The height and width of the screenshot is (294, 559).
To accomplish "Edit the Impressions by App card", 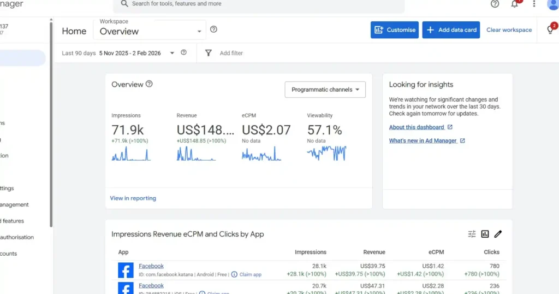I will point(498,234).
